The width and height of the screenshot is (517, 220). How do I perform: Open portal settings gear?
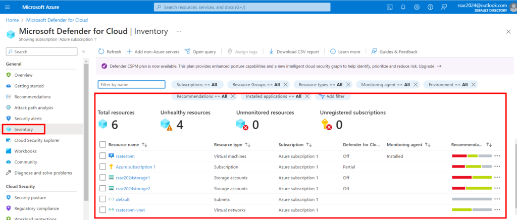click(417, 7)
